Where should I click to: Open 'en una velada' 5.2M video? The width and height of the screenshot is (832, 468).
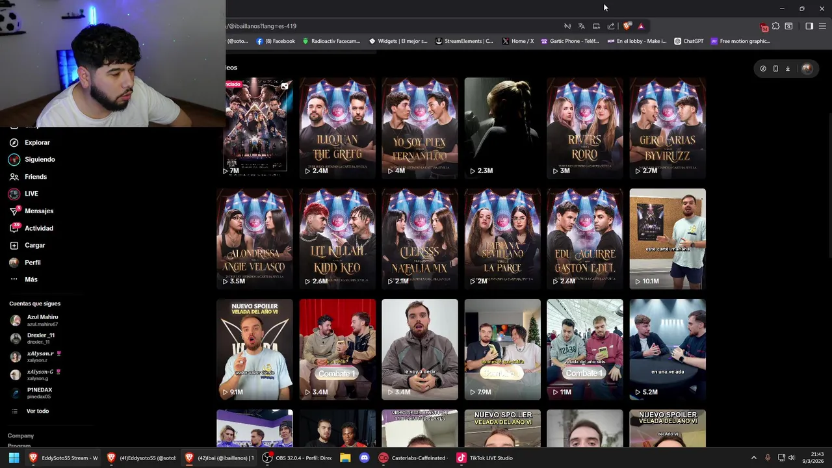click(668, 349)
